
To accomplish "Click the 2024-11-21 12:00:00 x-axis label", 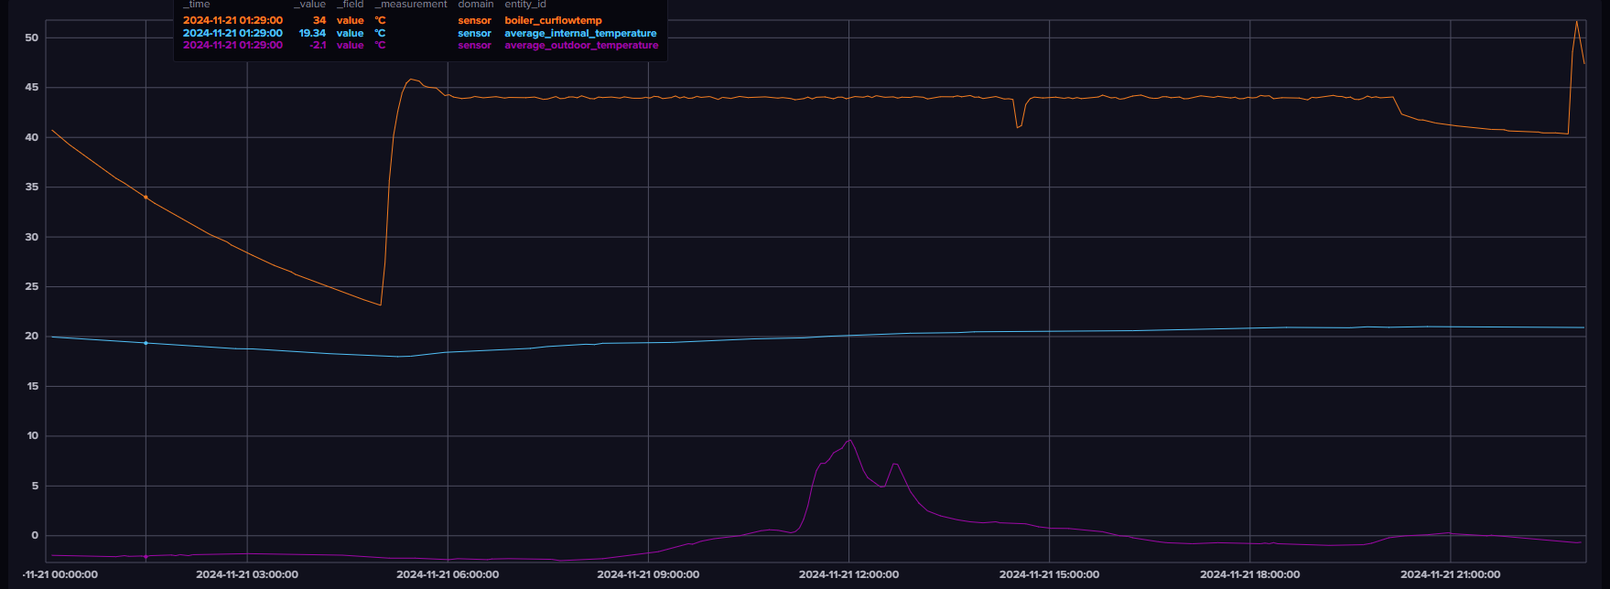I will click(848, 574).
